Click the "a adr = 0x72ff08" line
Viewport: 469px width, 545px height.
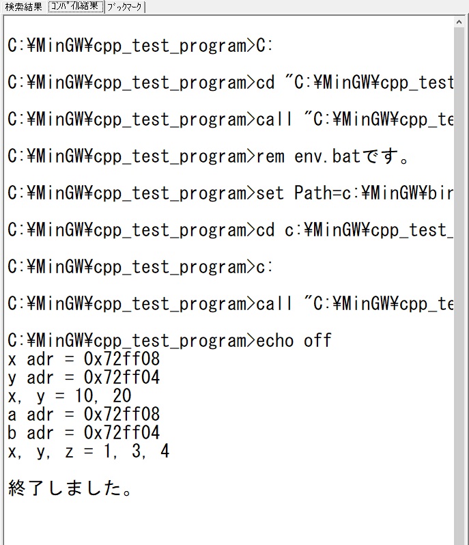tap(84, 415)
